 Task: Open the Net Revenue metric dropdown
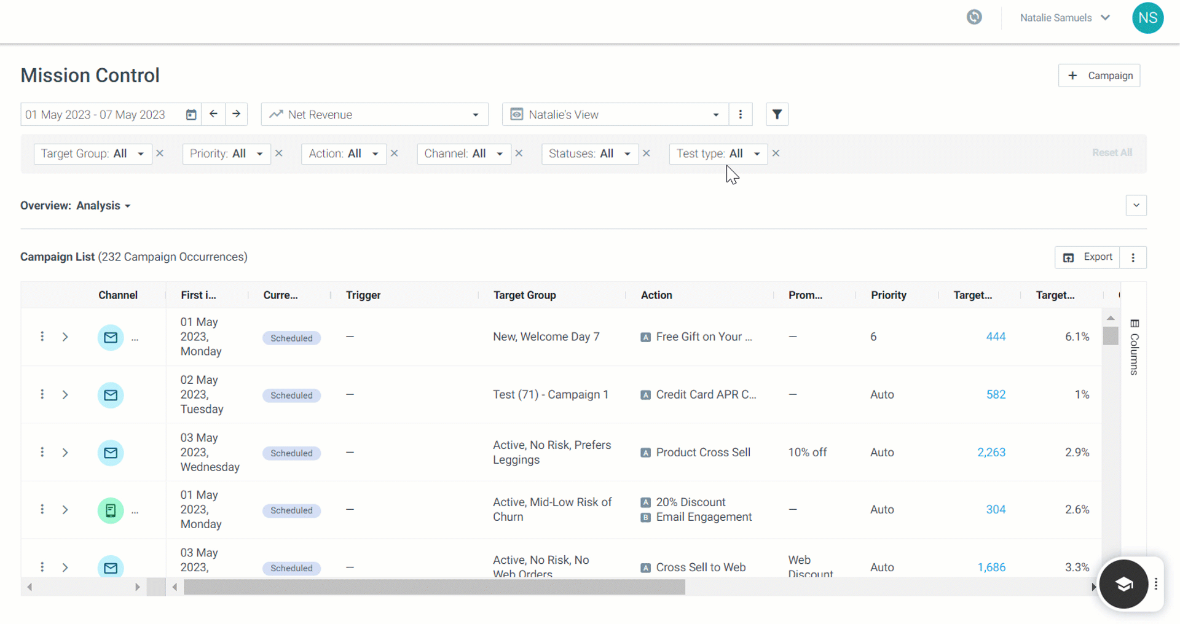375,115
